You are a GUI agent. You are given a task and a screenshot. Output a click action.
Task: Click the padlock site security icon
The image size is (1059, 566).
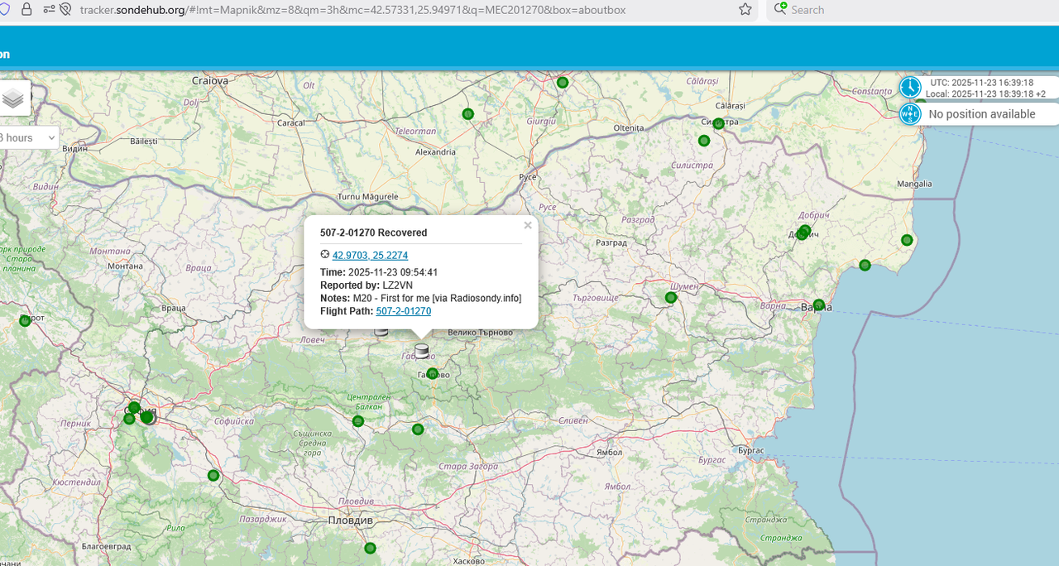pos(26,10)
